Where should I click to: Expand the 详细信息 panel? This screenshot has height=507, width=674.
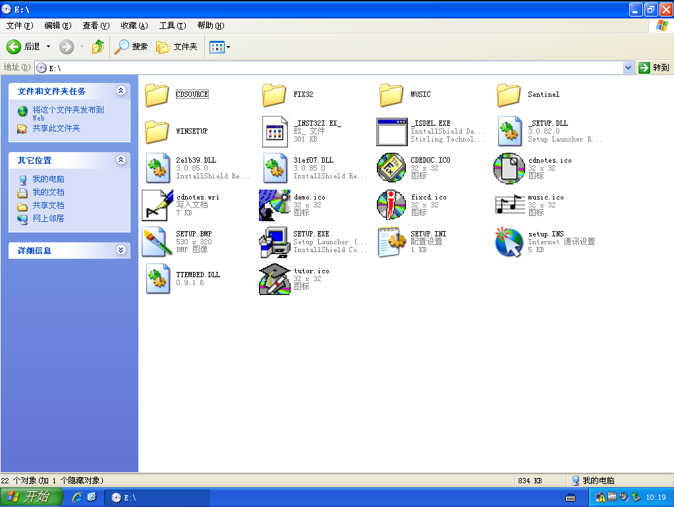pos(121,250)
